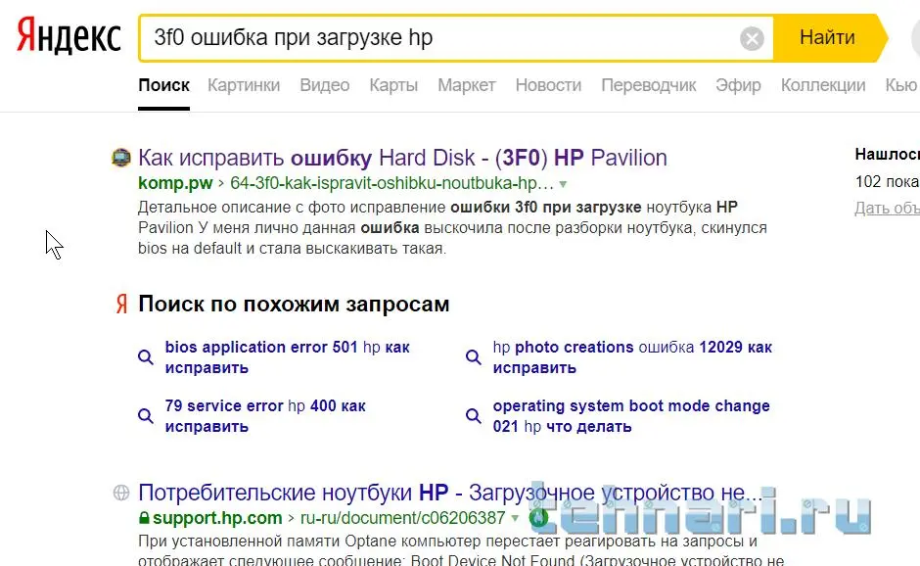The image size is (920, 566).
Task: Open the Переводчик tab
Action: point(648,86)
